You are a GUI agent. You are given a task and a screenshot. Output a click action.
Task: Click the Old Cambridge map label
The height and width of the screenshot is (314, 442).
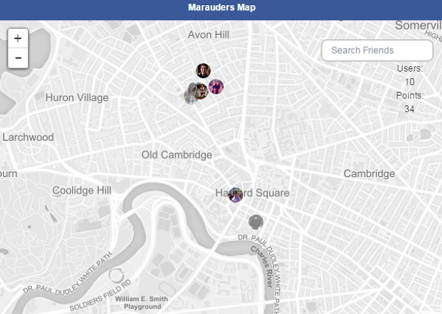tap(177, 155)
